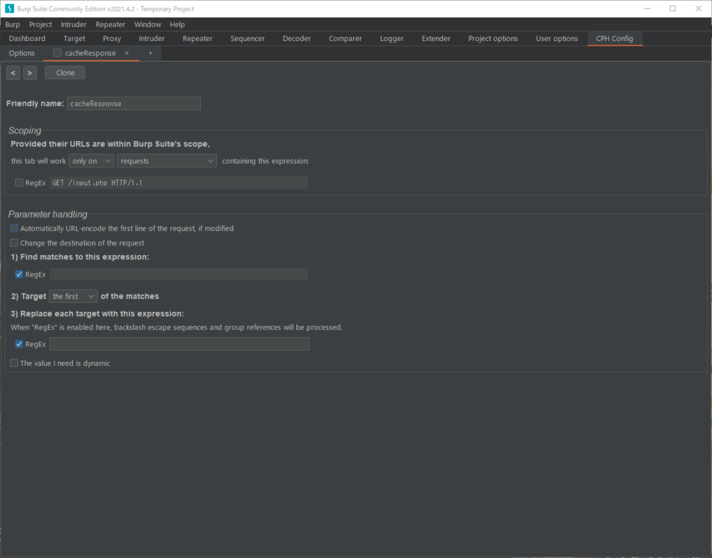Screen dimensions: 712x558
Task: Click the Burp Suite logo in the title bar
Action: pyautogui.click(x=8, y=8)
